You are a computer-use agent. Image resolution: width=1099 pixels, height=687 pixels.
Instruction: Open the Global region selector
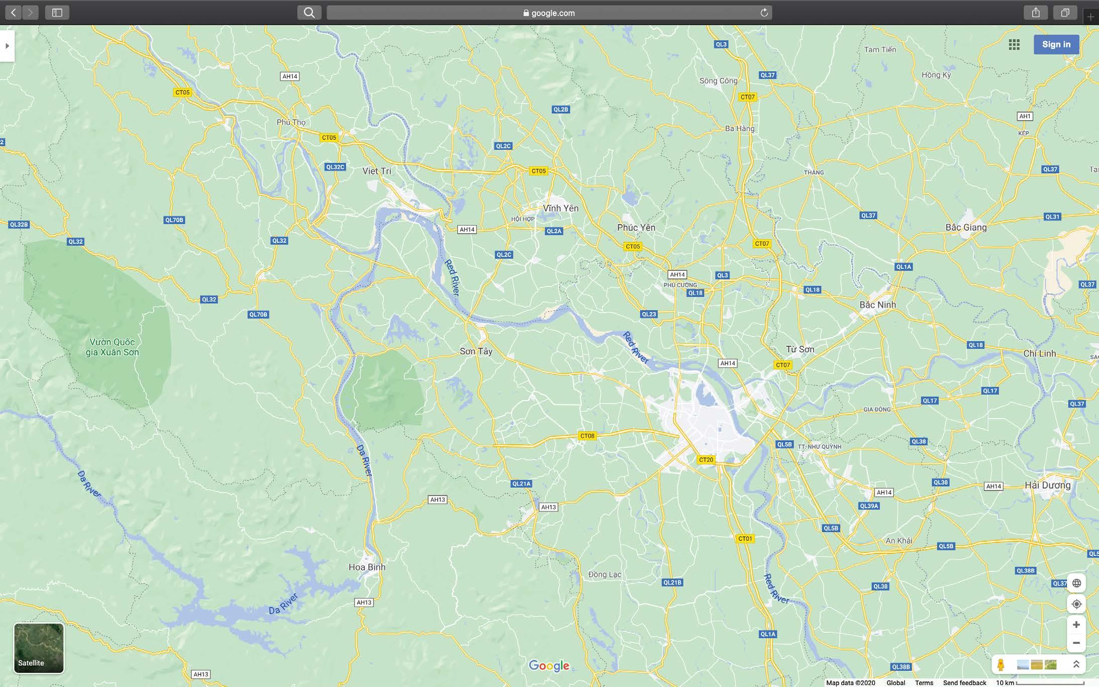895,682
